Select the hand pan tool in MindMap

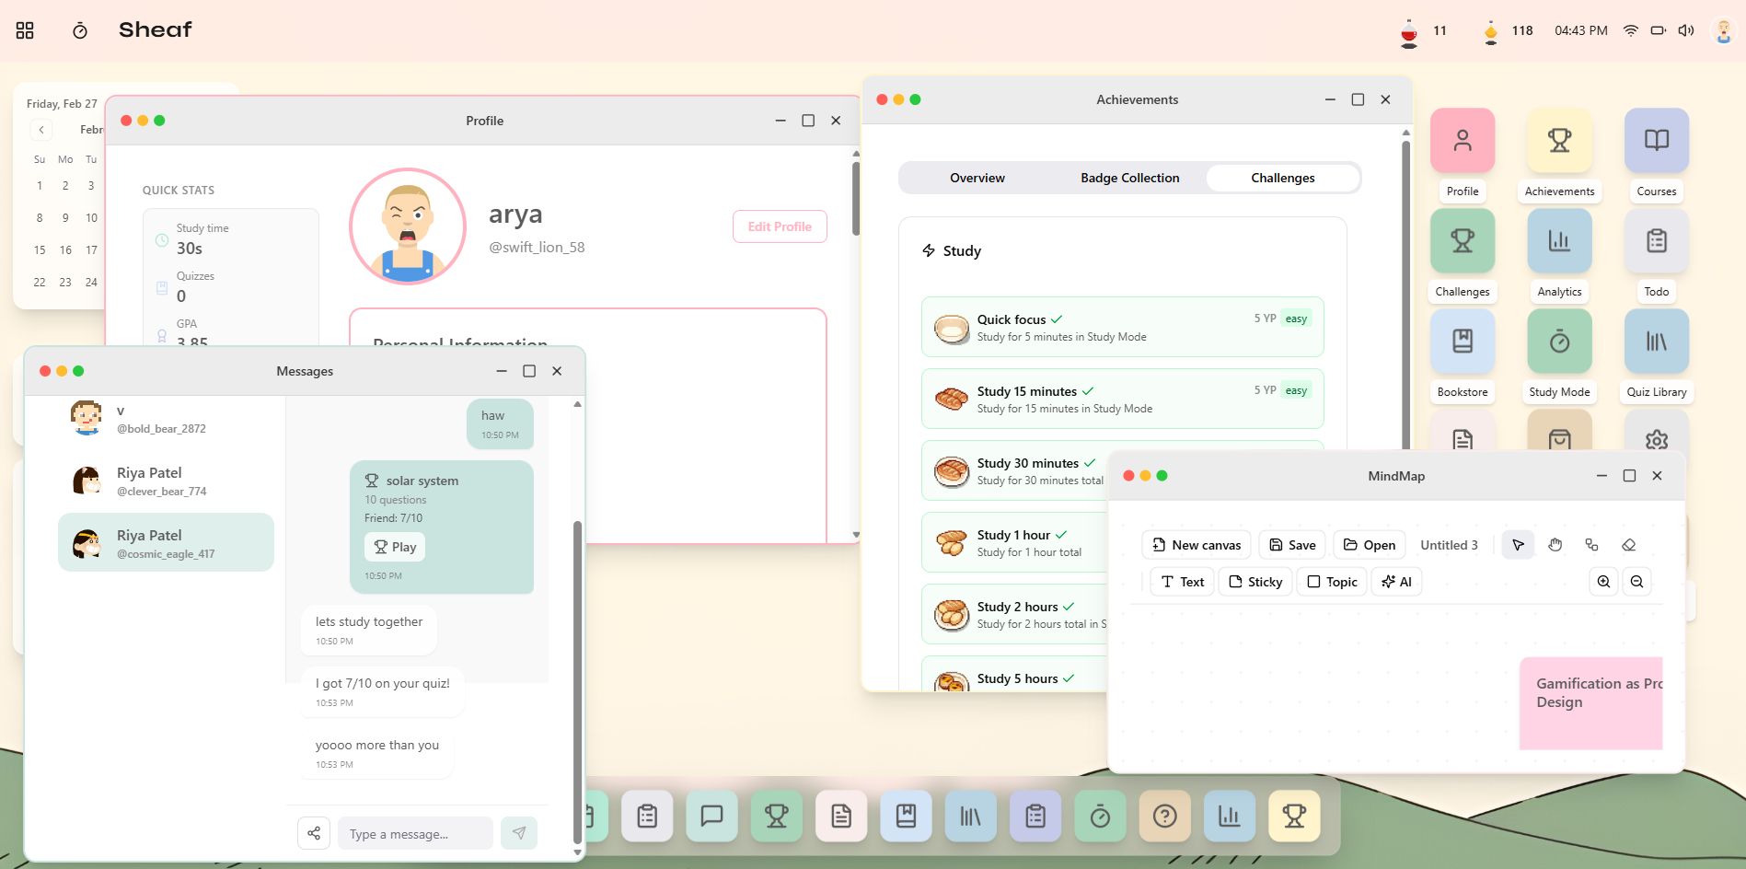click(1555, 544)
